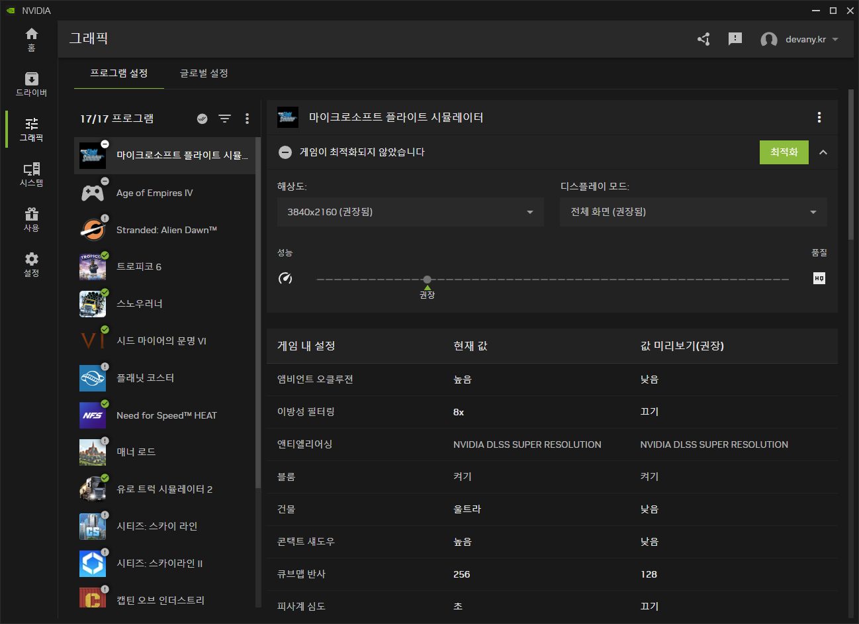Select 트로피코 6 in program list
The height and width of the screenshot is (624, 859).
click(165, 267)
